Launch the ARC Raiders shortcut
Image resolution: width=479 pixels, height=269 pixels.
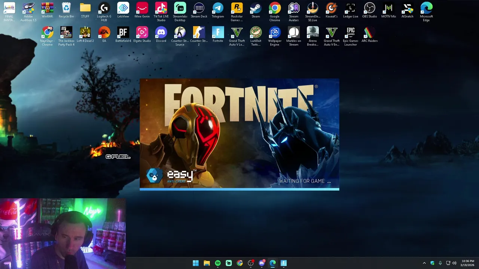369,35
